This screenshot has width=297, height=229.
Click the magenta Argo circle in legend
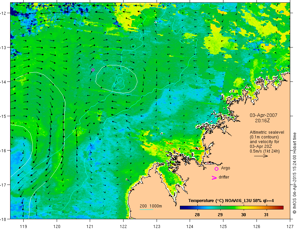[216, 169]
